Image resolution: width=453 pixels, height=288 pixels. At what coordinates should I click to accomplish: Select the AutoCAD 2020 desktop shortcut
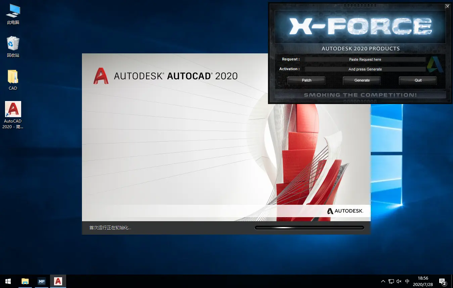tap(13, 115)
